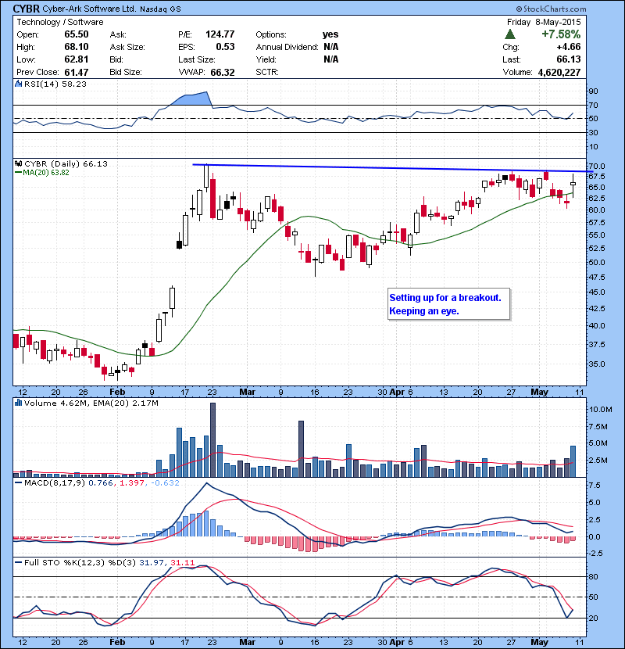Screen dimensions: 625x649
Task: Select the CYBR ticker symbol in the title
Action: tap(27, 9)
